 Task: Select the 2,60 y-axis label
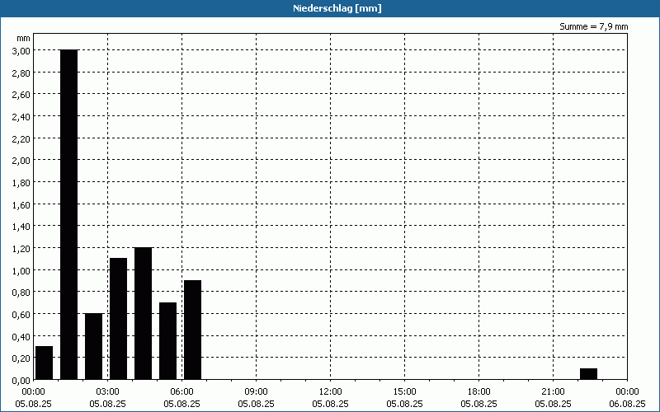pos(21,95)
